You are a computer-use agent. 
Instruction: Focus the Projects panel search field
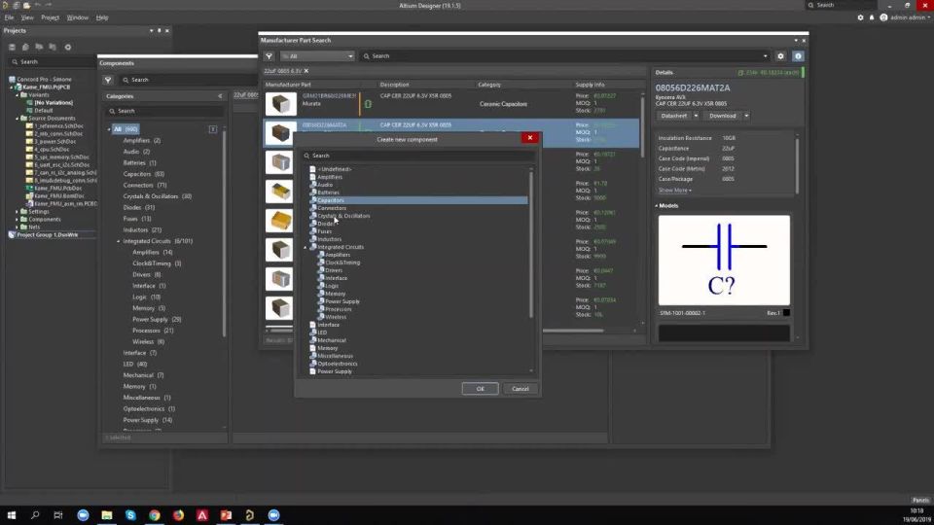click(x=53, y=62)
